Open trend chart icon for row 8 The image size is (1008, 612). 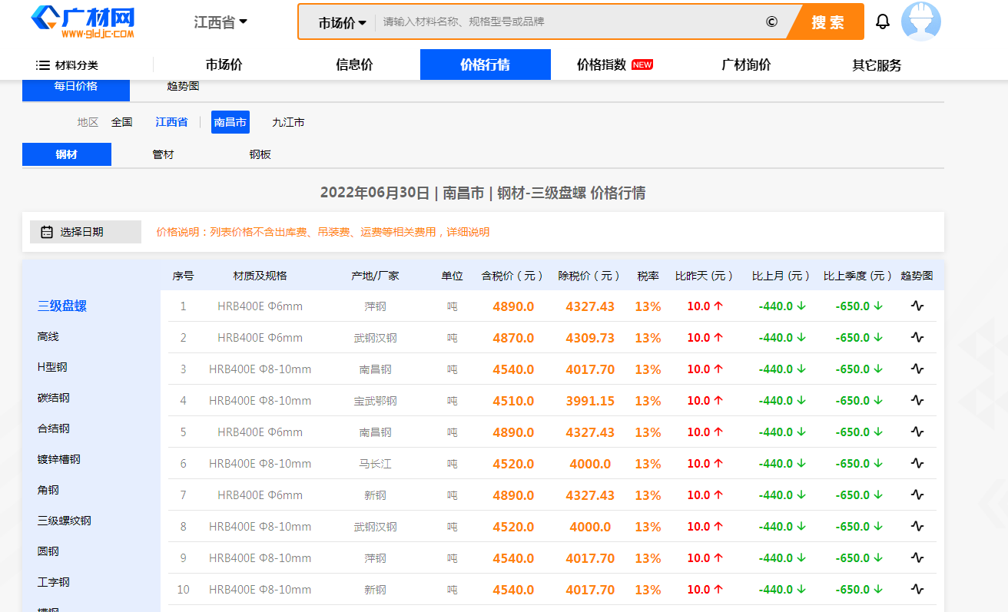tap(917, 526)
